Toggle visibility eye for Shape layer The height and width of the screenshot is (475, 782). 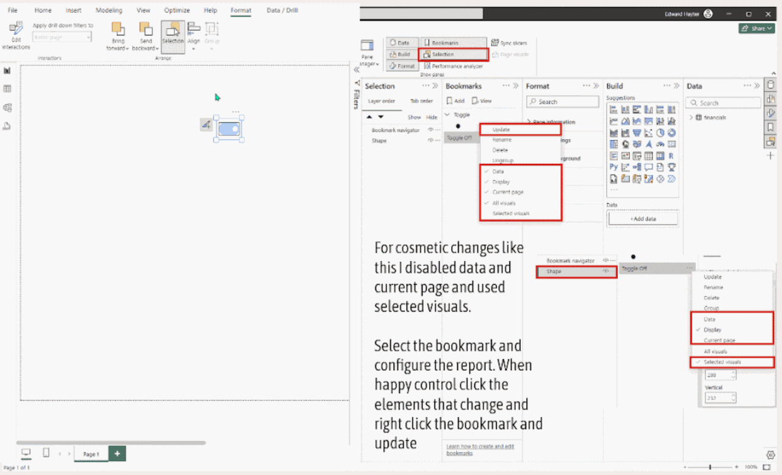tap(430, 140)
